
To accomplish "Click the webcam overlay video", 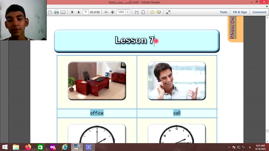I will point(23,20).
